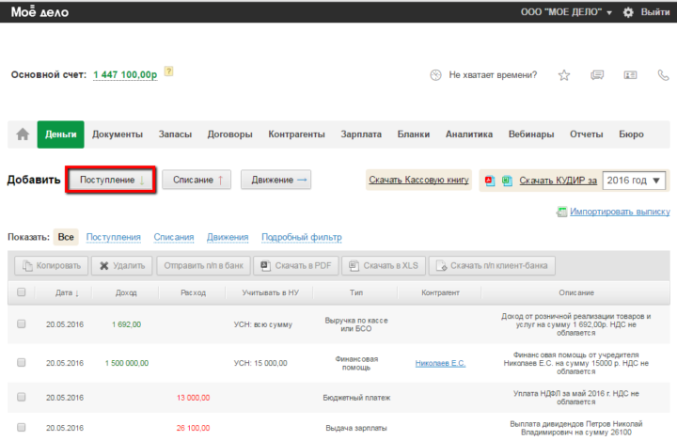
Task: Select checkbox for the 1 500 000,00 row
Action: coord(21,363)
